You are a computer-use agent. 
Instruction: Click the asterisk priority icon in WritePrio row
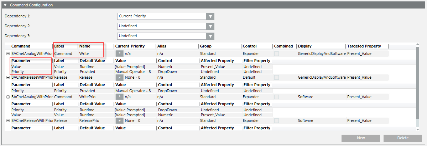[x=119, y=97]
